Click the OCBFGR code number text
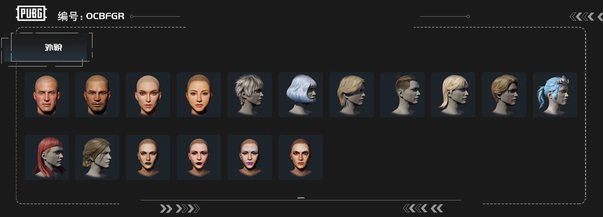This screenshot has width=603, height=217. click(105, 16)
